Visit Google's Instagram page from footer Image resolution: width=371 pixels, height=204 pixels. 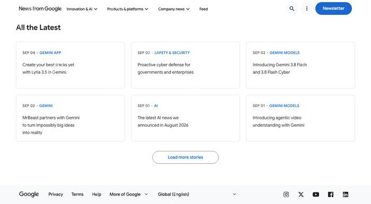click(286, 194)
